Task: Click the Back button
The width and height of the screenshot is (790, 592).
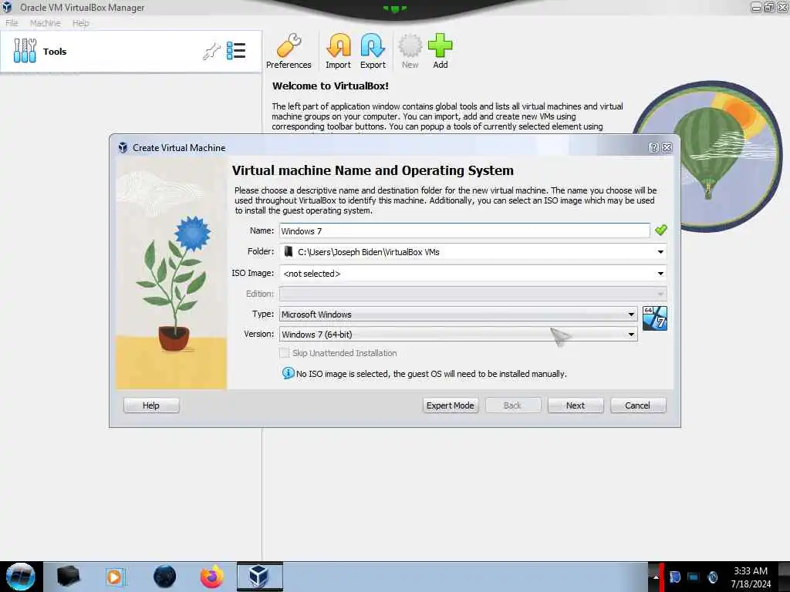Action: click(513, 405)
